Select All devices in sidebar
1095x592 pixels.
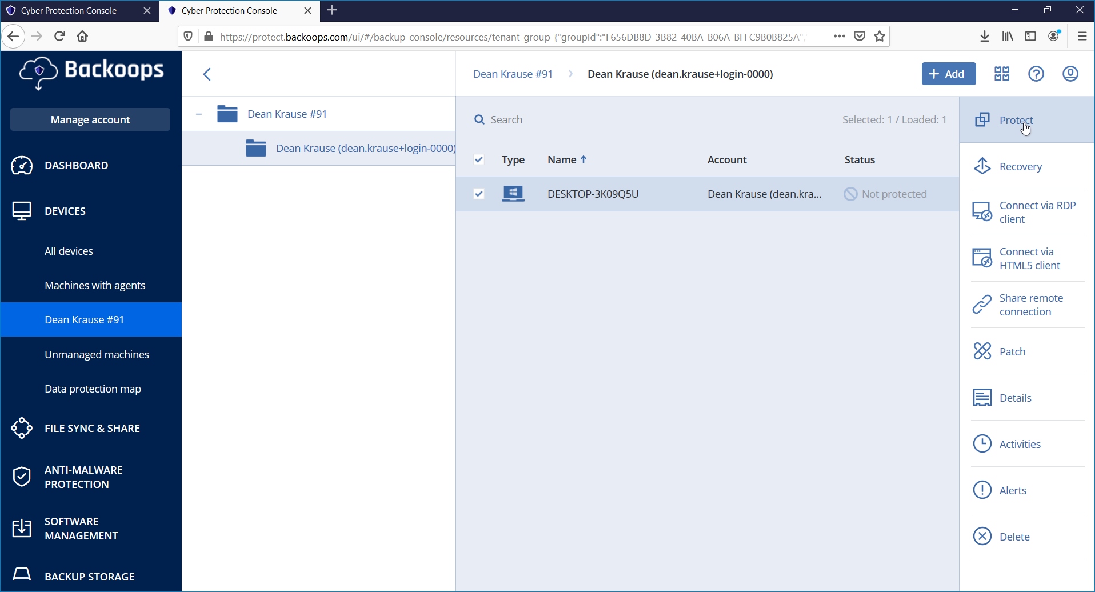[x=69, y=251]
